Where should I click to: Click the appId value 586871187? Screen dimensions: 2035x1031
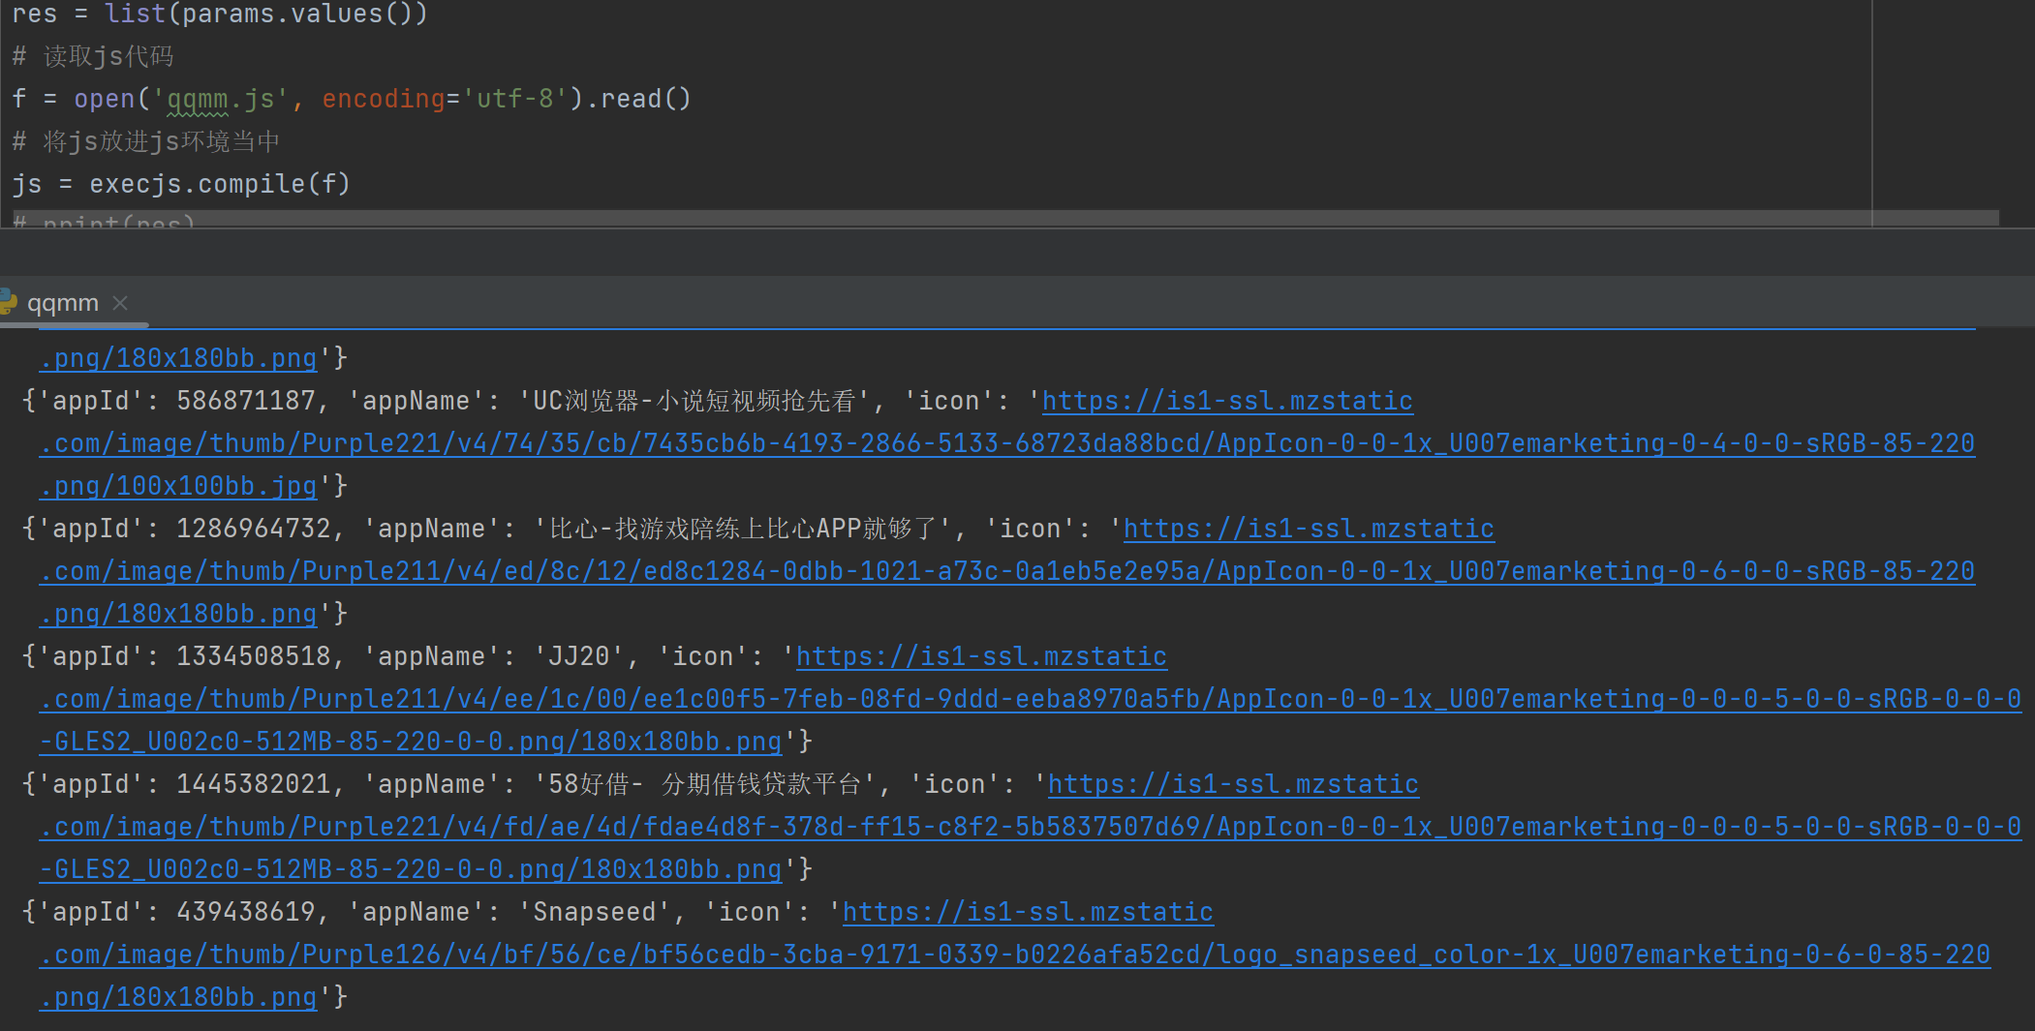click(246, 401)
